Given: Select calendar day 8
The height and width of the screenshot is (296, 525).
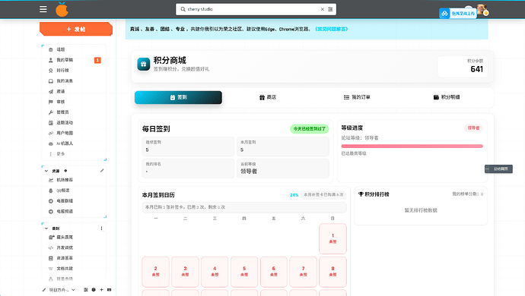Looking at the screenshot, I should (332, 272).
